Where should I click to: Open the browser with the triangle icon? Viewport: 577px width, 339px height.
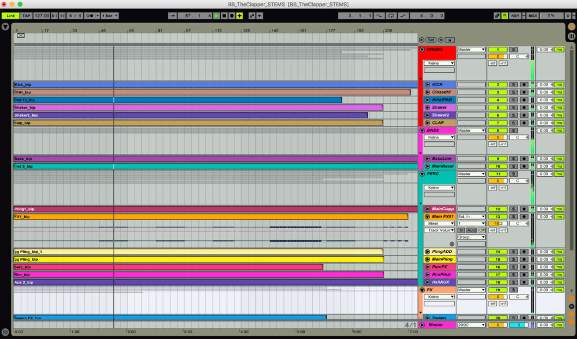5,27
